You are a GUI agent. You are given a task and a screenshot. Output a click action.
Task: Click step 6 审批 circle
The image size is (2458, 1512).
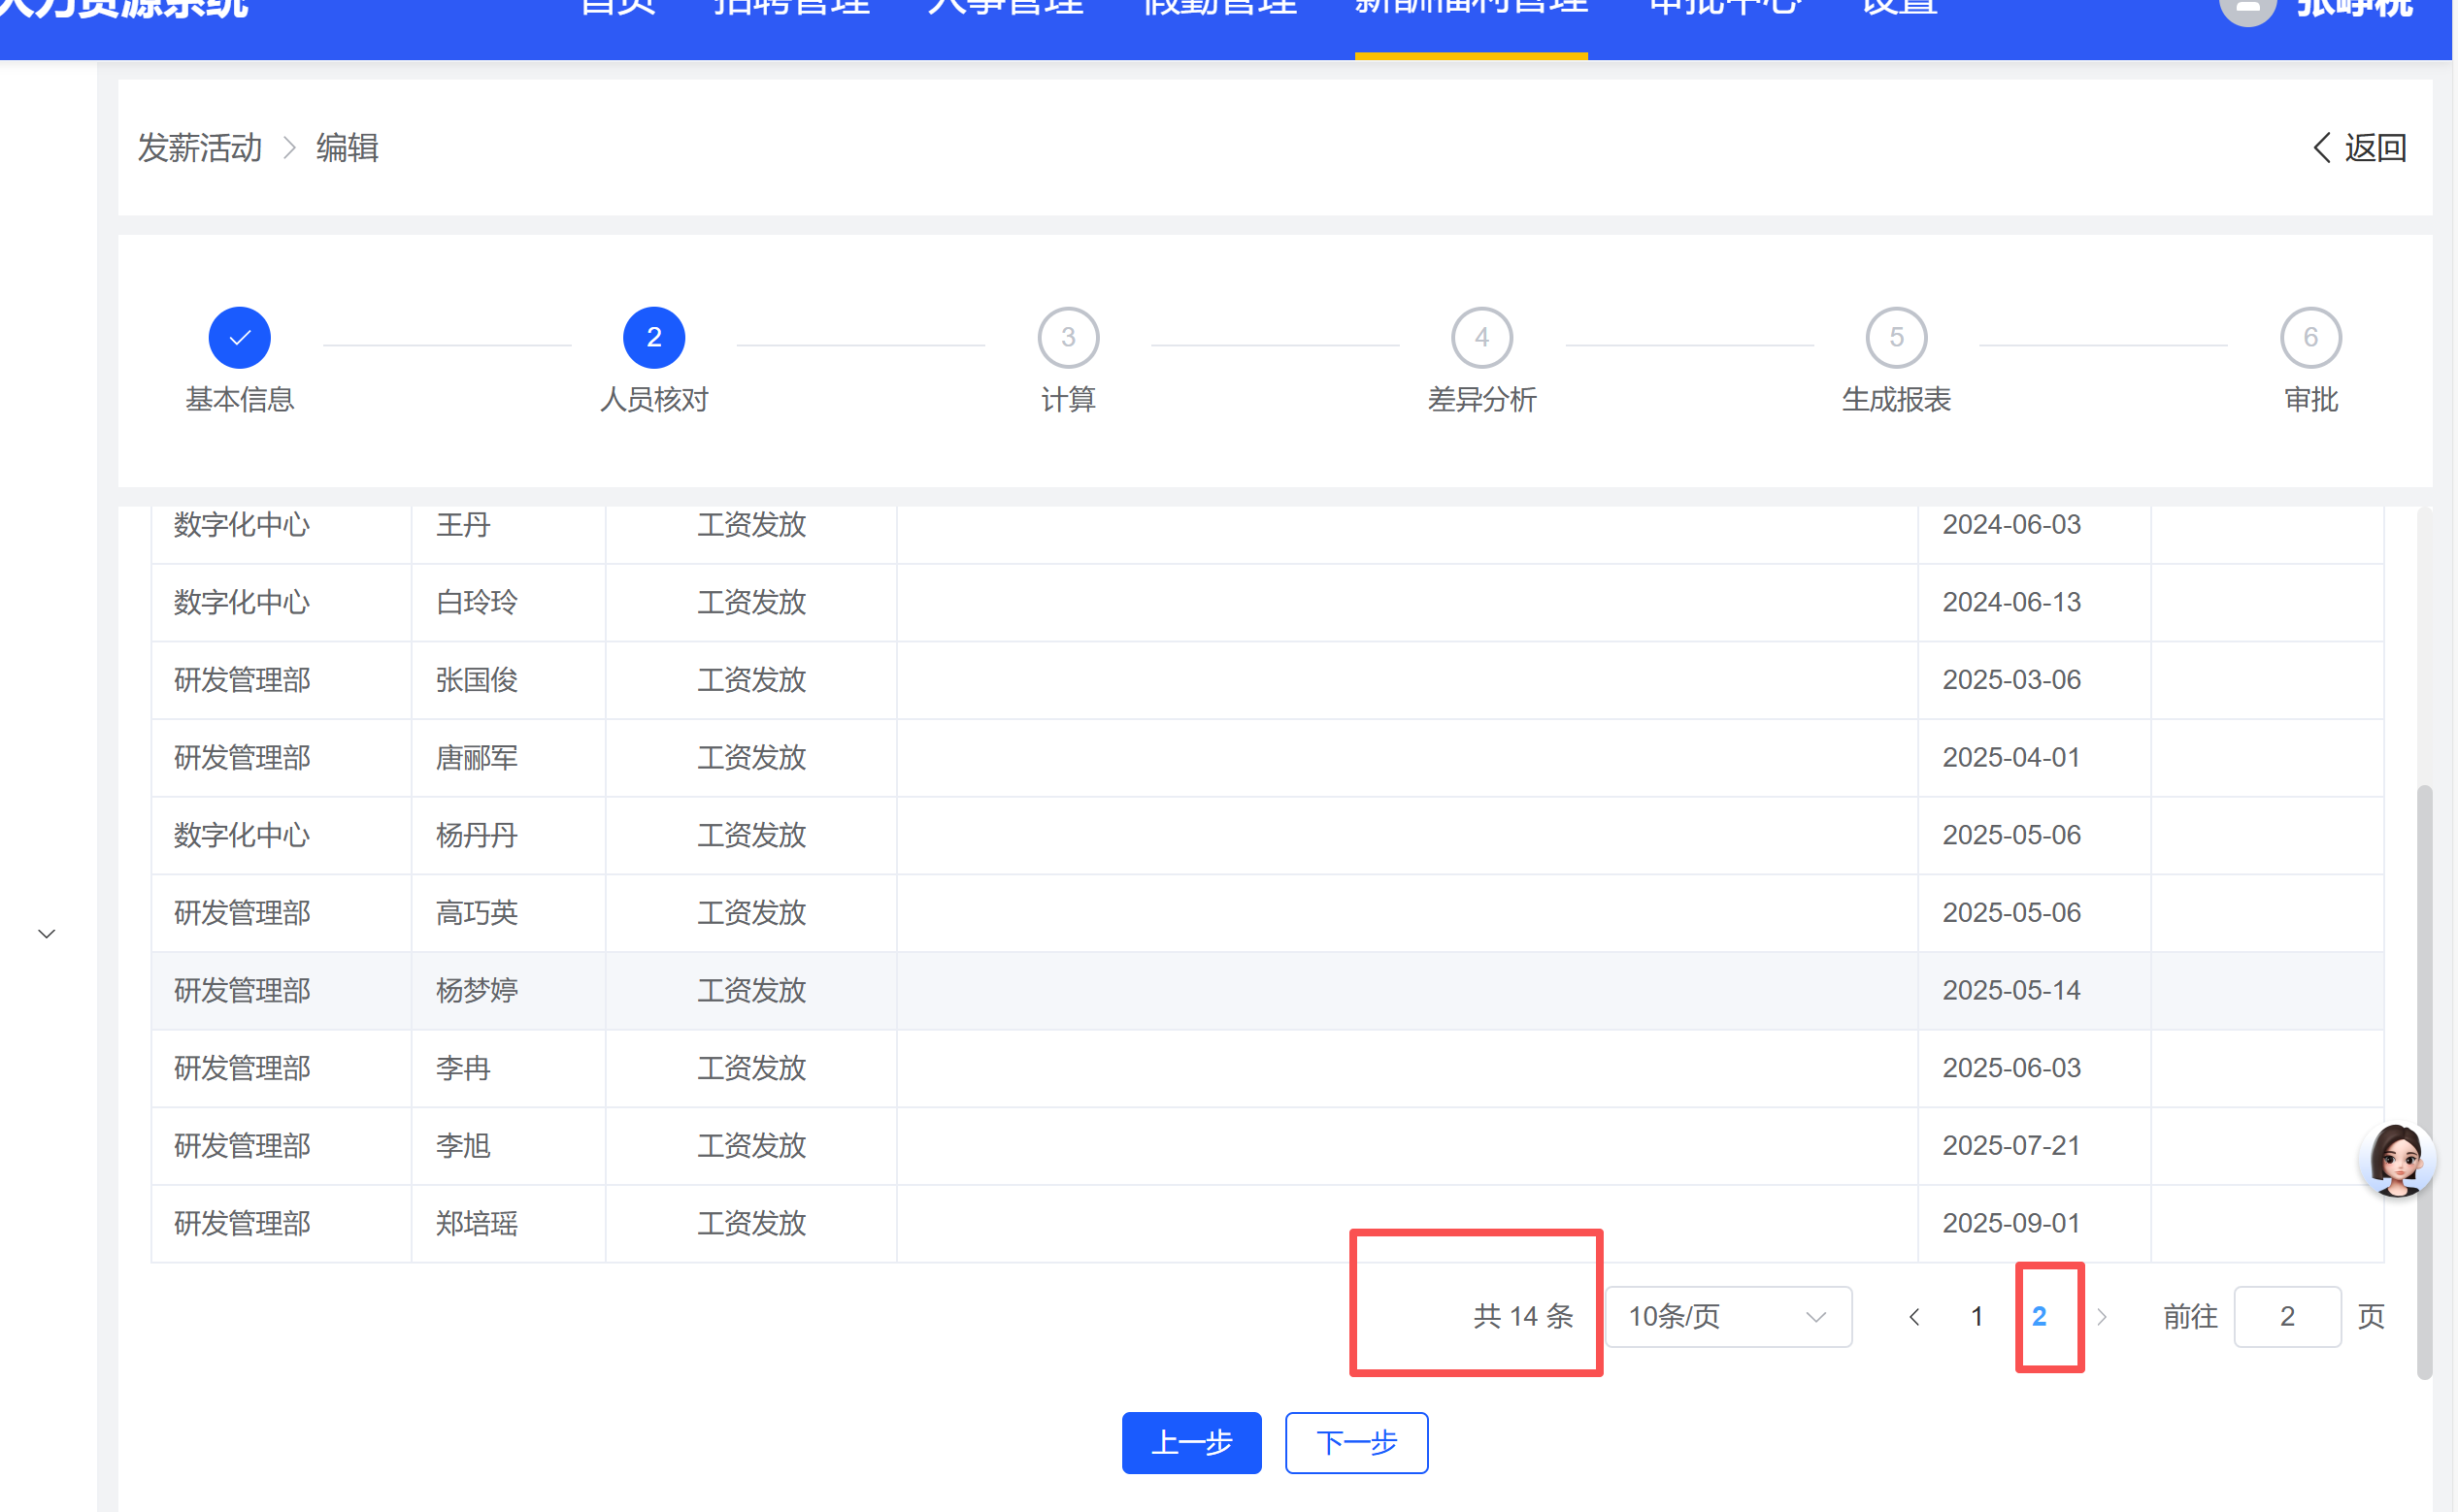click(2309, 338)
